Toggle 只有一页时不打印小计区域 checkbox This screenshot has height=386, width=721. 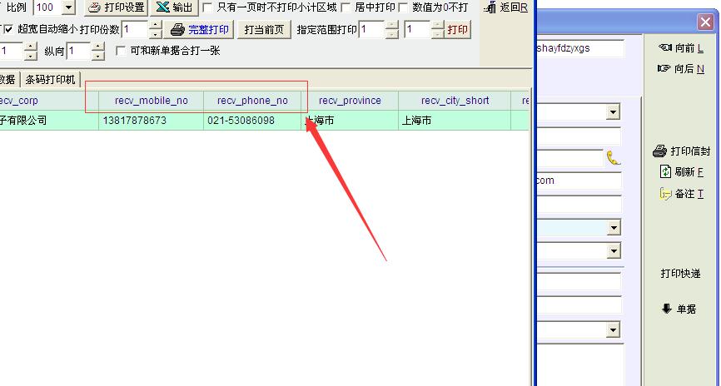click(208, 7)
